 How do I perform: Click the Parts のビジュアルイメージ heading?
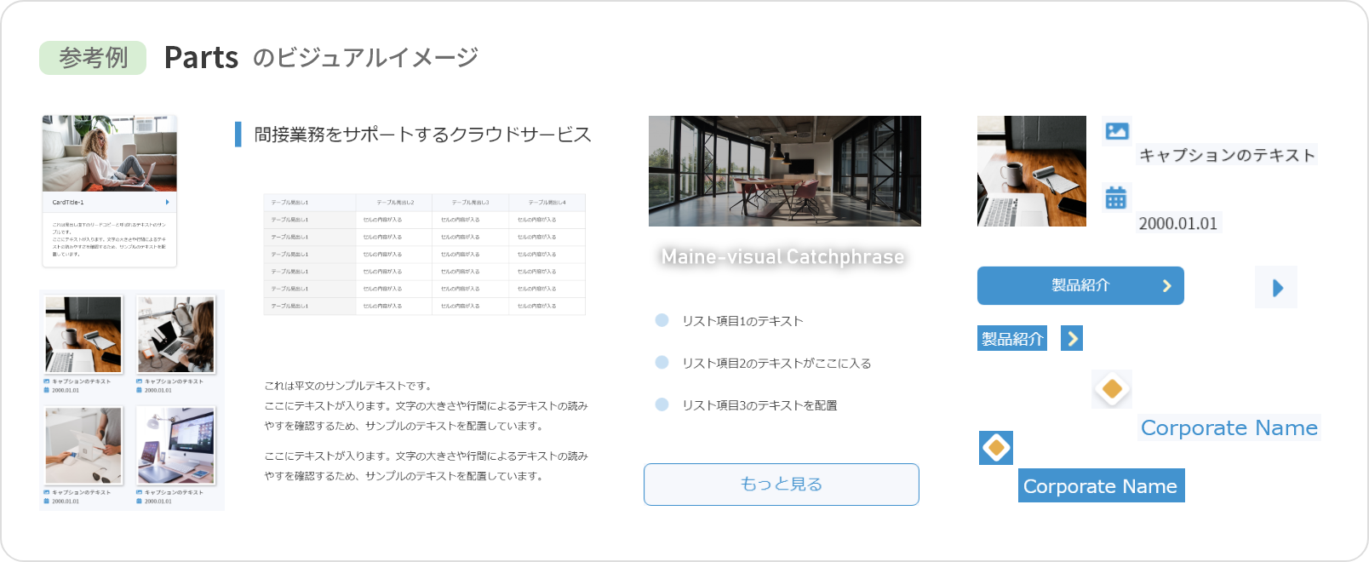(321, 57)
